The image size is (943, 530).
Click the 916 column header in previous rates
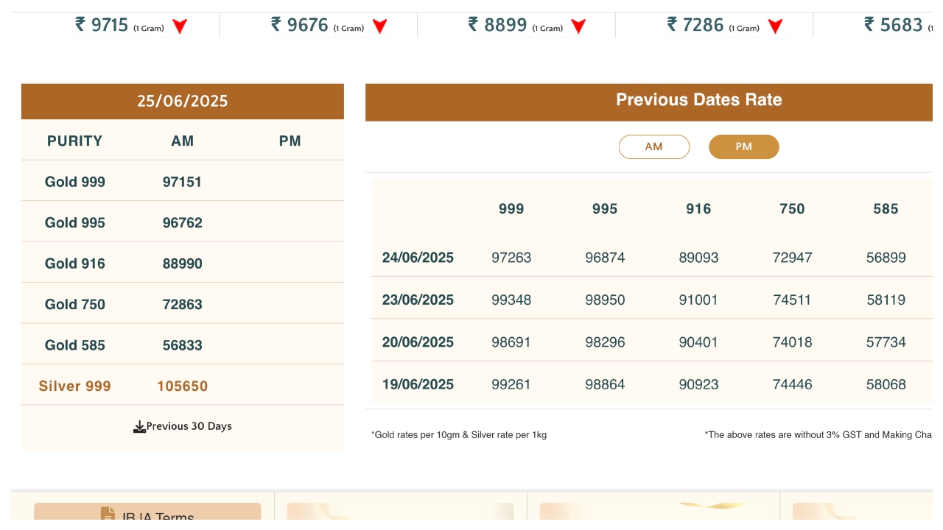tap(698, 209)
